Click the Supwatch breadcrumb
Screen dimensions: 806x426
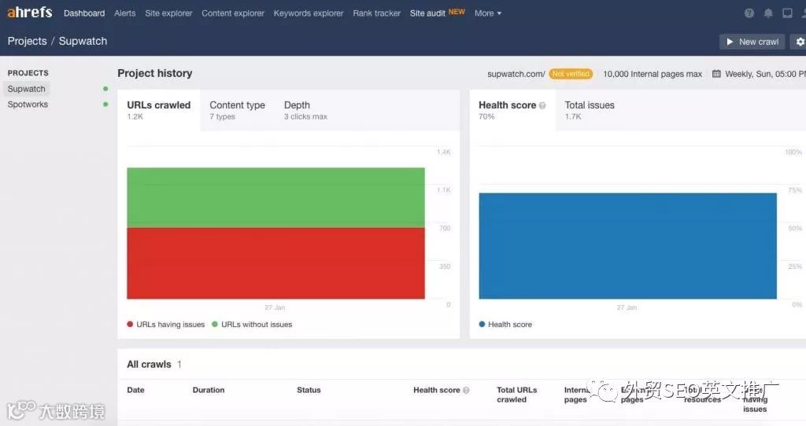[x=83, y=41]
